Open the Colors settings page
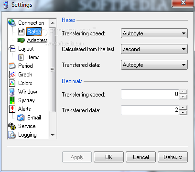Image resolution: width=195 pixels, height=172 pixels. coord(25,83)
